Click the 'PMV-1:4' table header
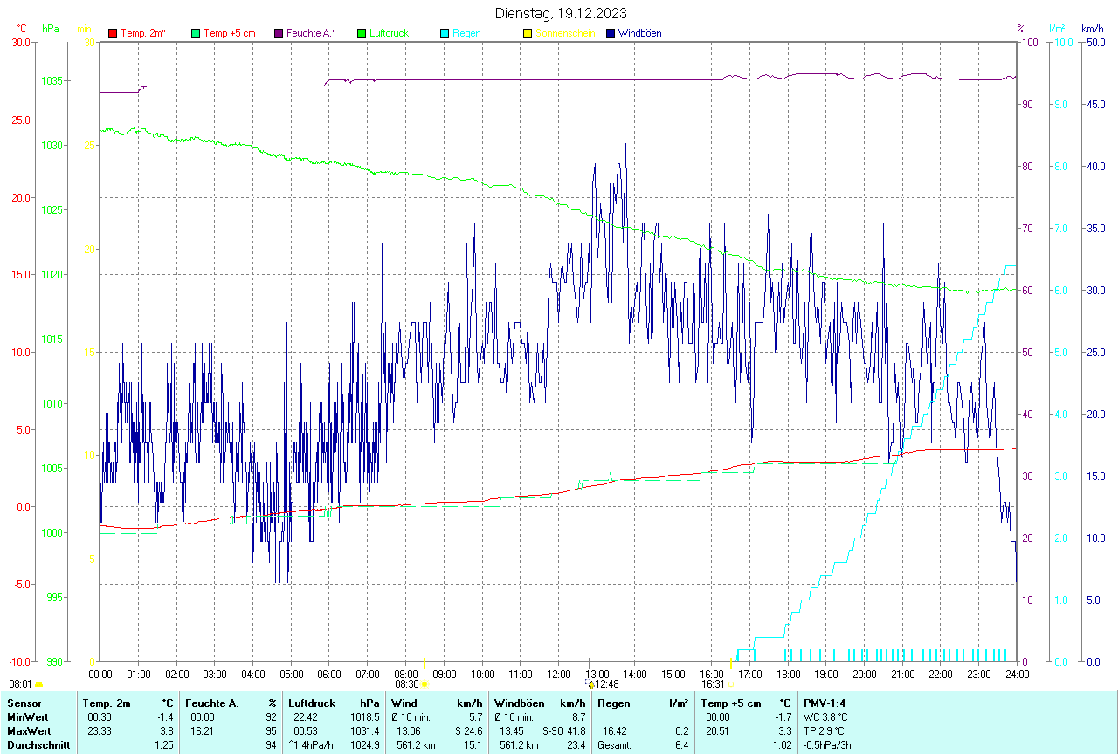The image size is (1118, 754). click(825, 703)
